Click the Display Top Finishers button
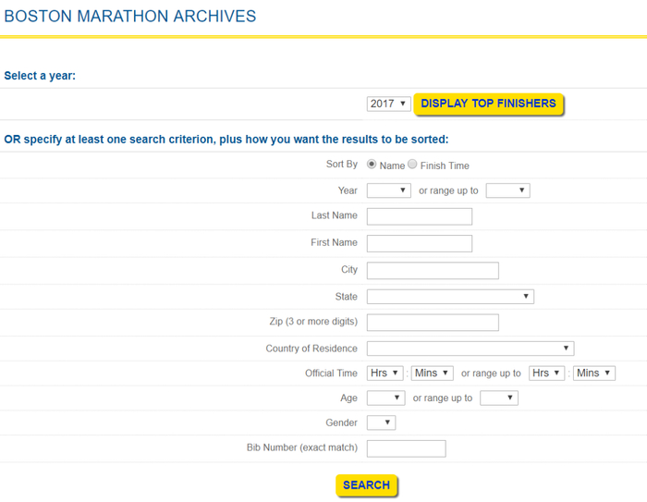This screenshot has width=647, height=502. tap(489, 104)
